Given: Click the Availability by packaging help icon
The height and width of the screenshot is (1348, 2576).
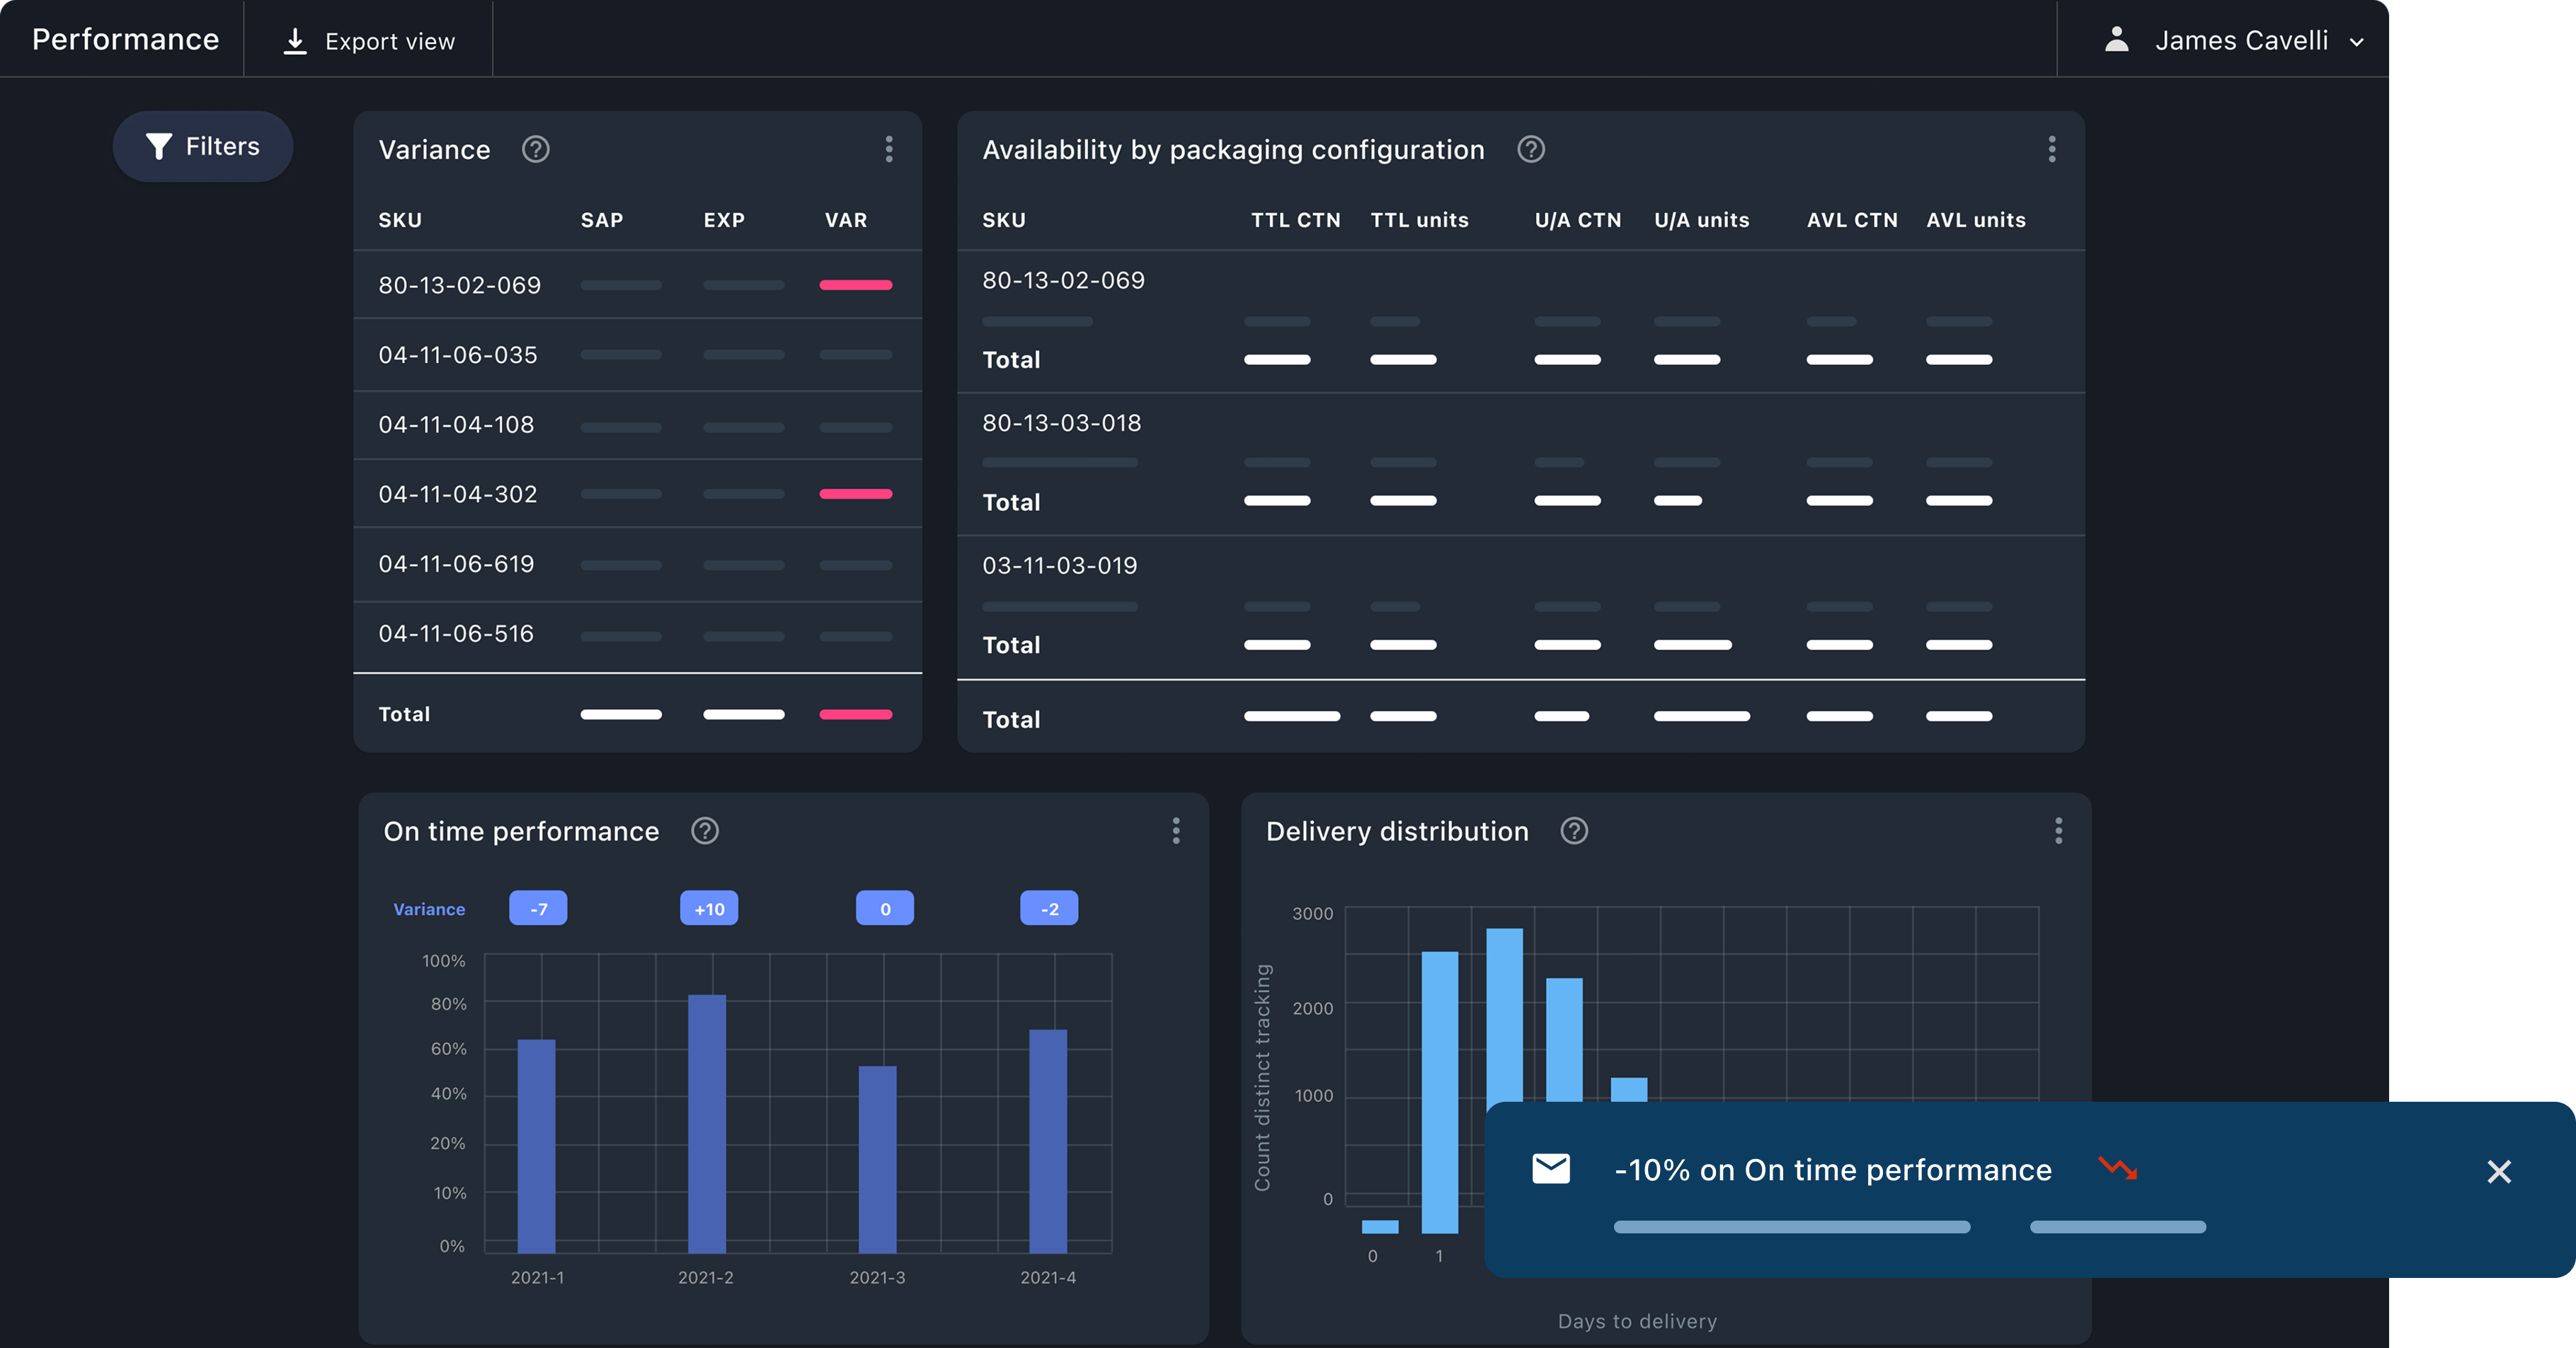Looking at the screenshot, I should pyautogui.click(x=1530, y=150).
